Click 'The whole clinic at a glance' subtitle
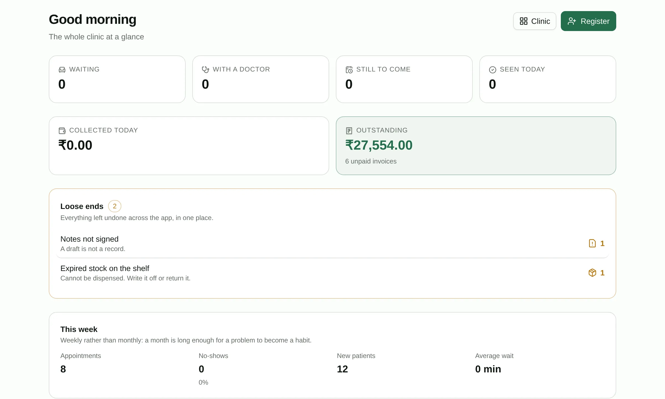Image resolution: width=665 pixels, height=399 pixels. [96, 37]
